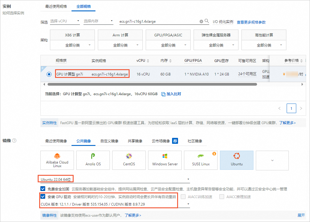Screen dimensions: 310x222
Task: Expand 全部分类 under 弹性裸金属服务器
Action: pos(216,45)
